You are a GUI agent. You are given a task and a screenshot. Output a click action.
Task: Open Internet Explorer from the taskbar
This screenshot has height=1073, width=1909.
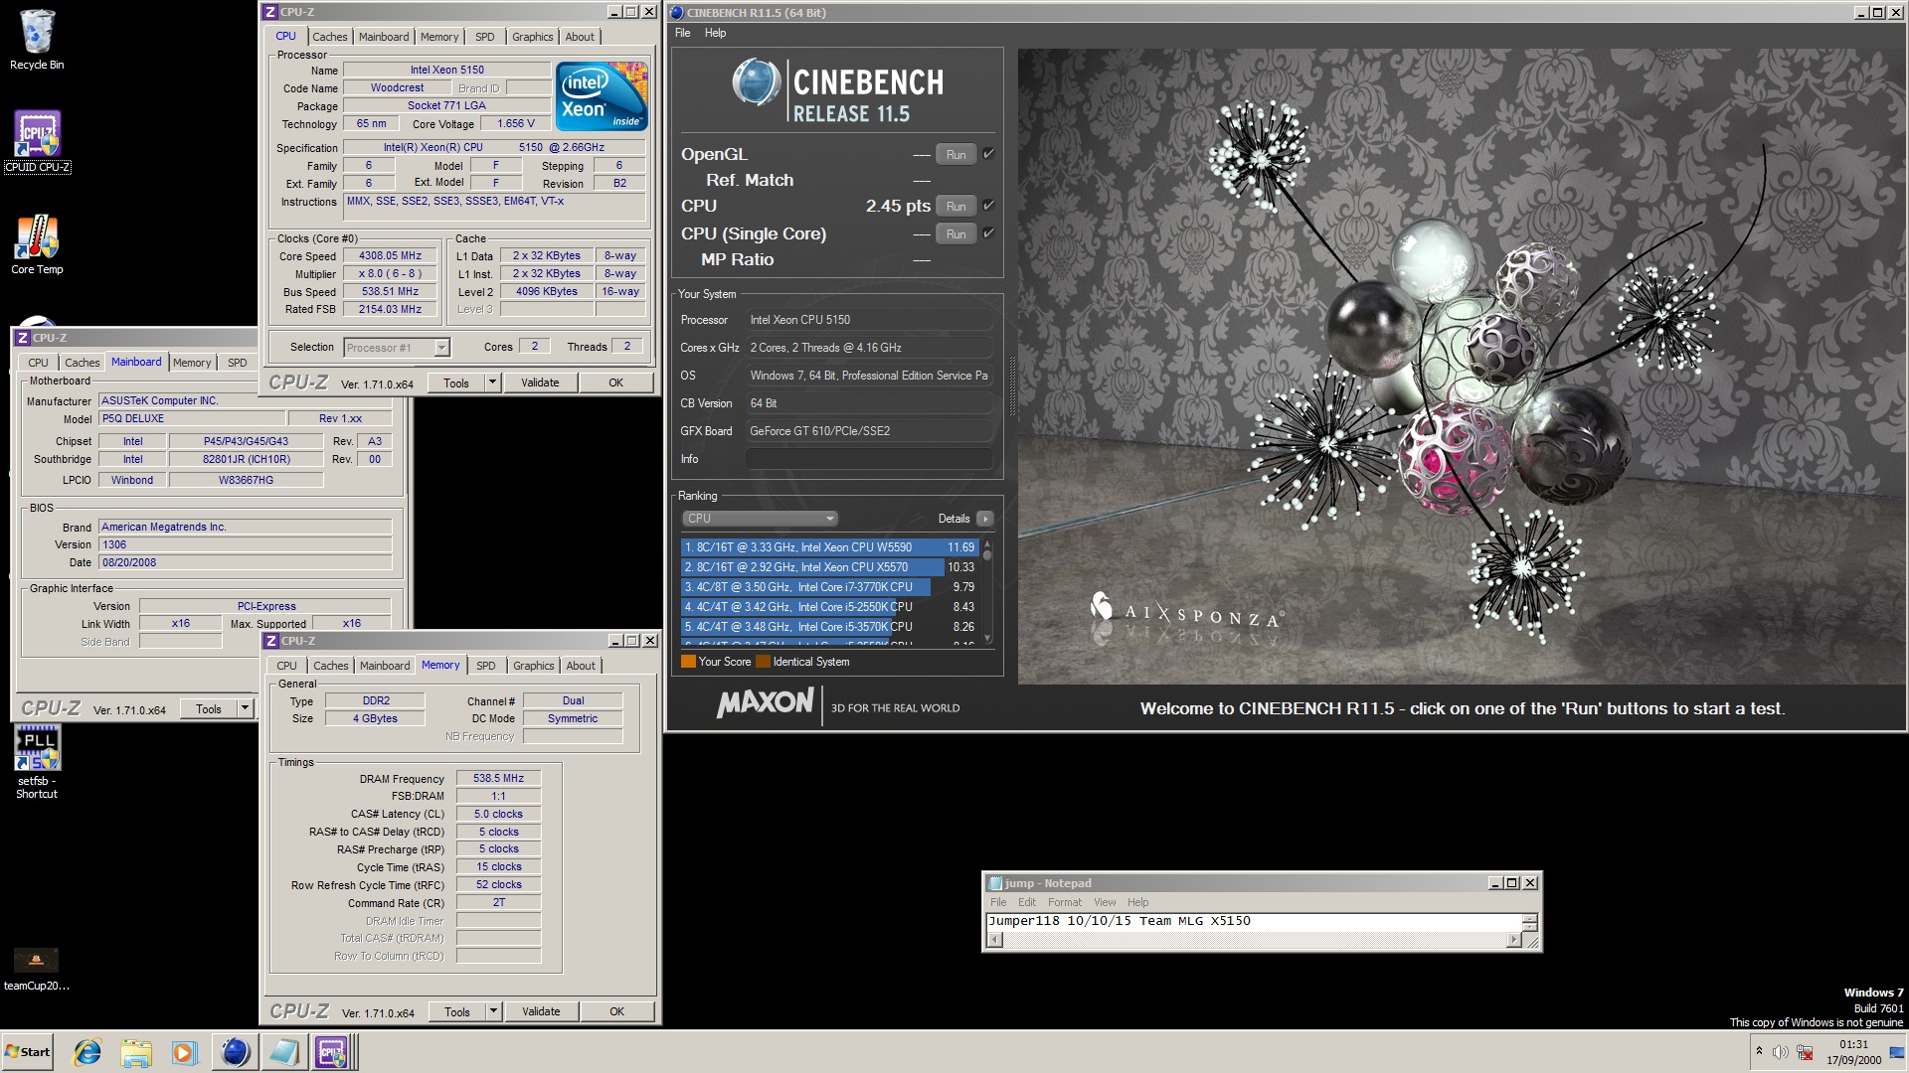pyautogui.click(x=87, y=1052)
